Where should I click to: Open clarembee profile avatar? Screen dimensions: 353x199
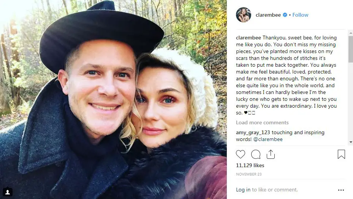coord(243,15)
